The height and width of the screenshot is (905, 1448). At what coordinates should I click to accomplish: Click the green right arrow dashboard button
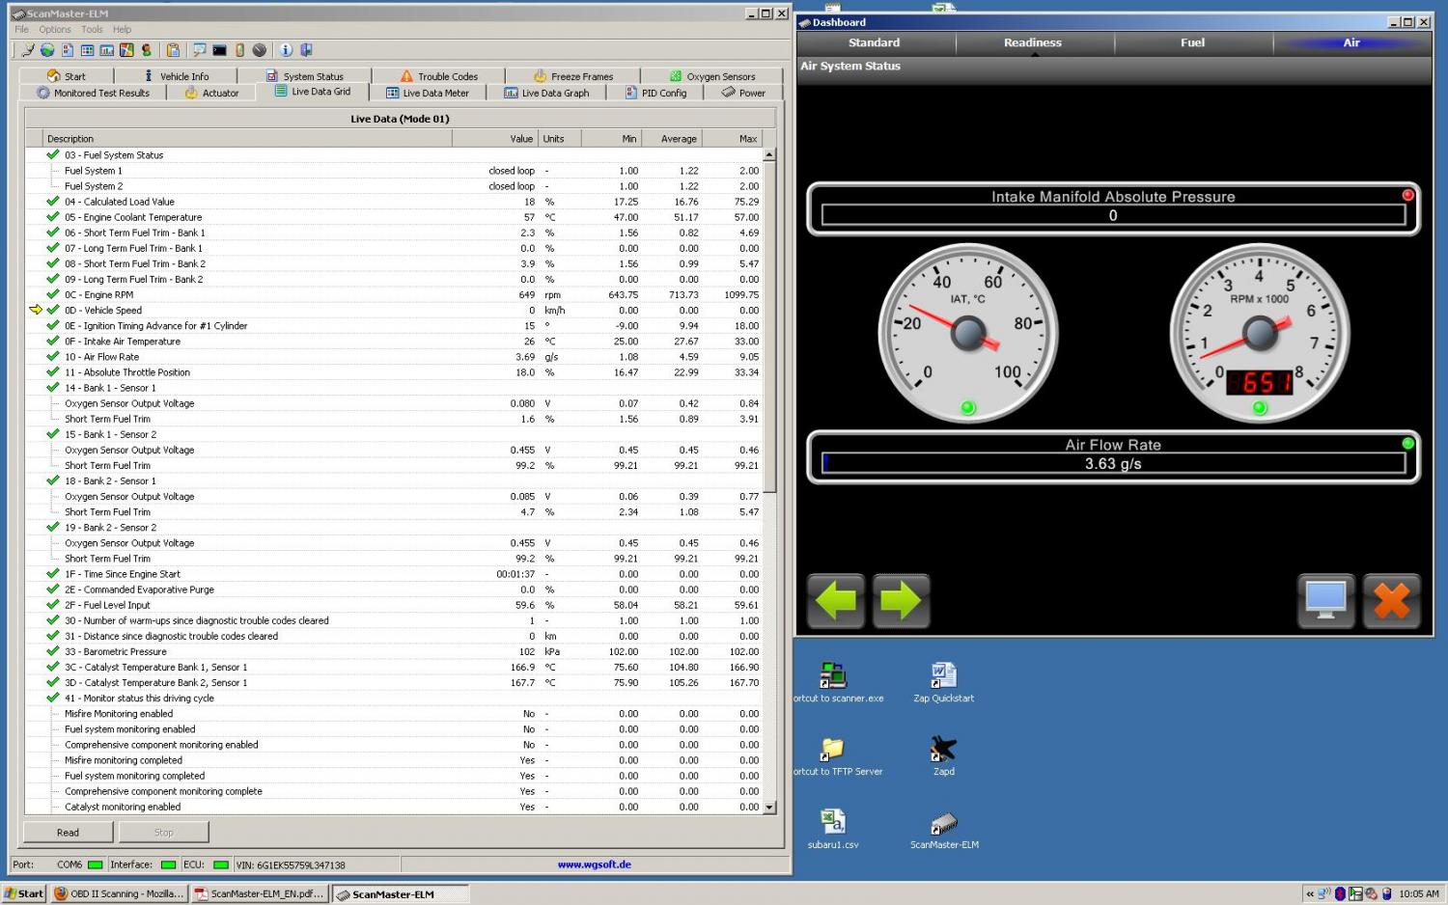click(x=901, y=601)
